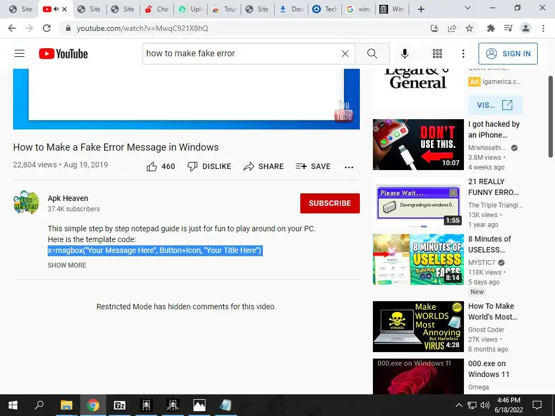Open File Explorer from the taskbar
This screenshot has width=555, height=416.
[x=66, y=405]
